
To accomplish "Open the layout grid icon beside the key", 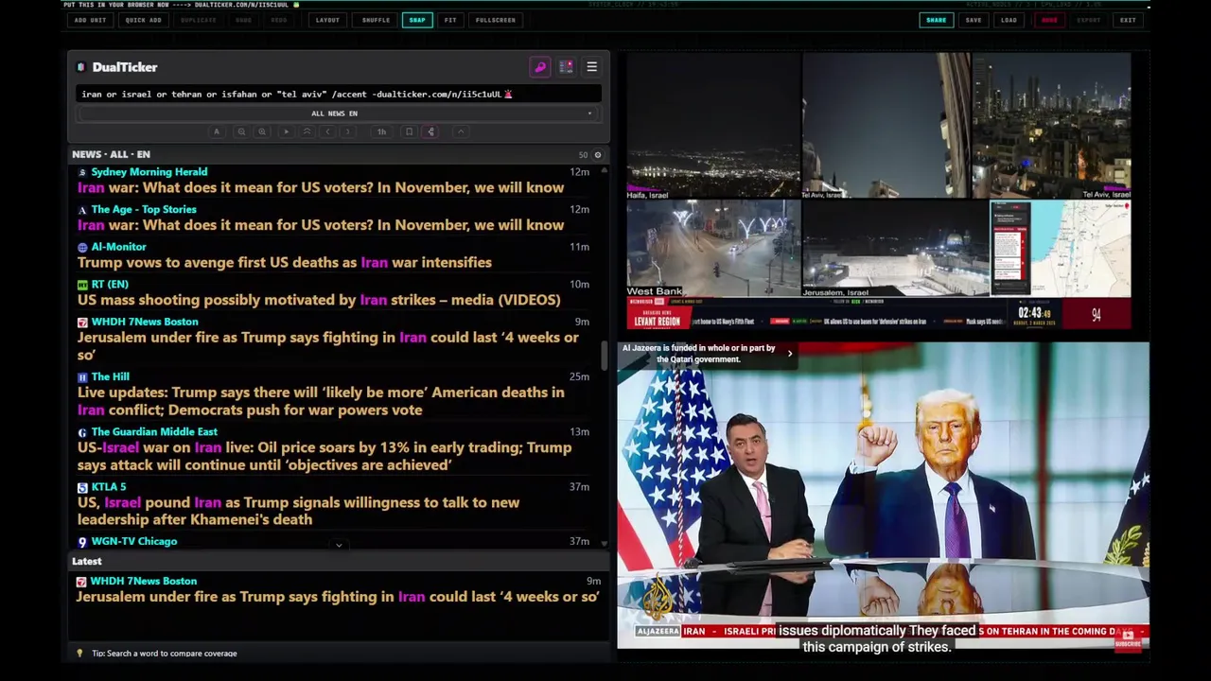I will click(566, 67).
